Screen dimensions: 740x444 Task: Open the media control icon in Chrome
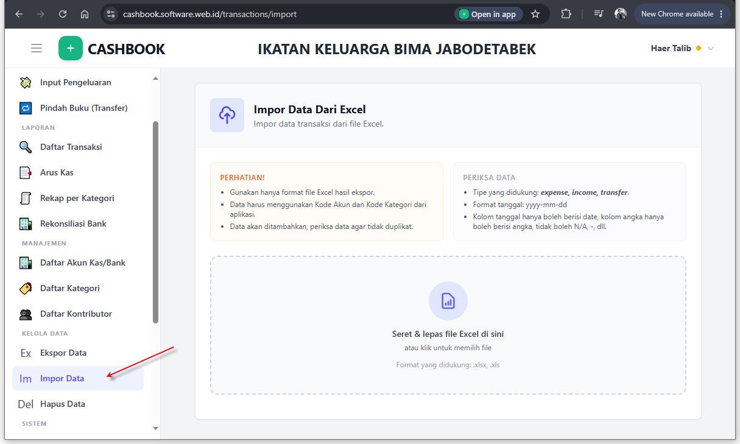[599, 14]
